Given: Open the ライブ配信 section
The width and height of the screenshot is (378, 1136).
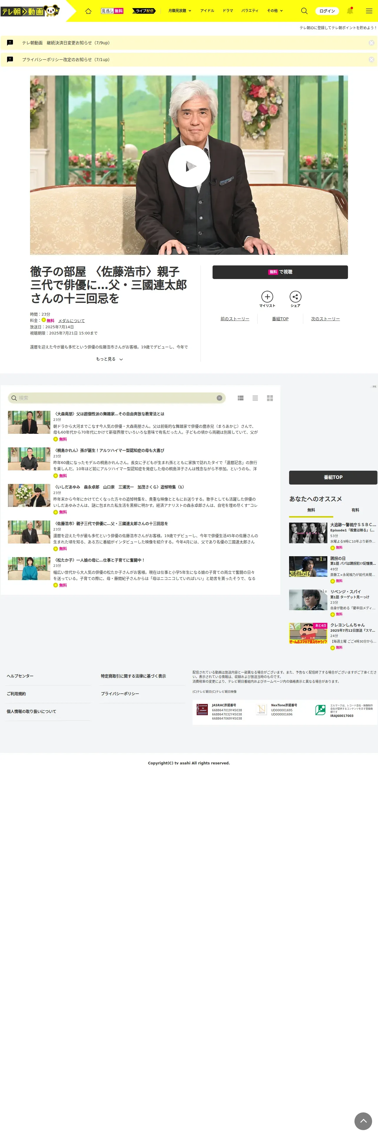Looking at the screenshot, I should tap(144, 11).
